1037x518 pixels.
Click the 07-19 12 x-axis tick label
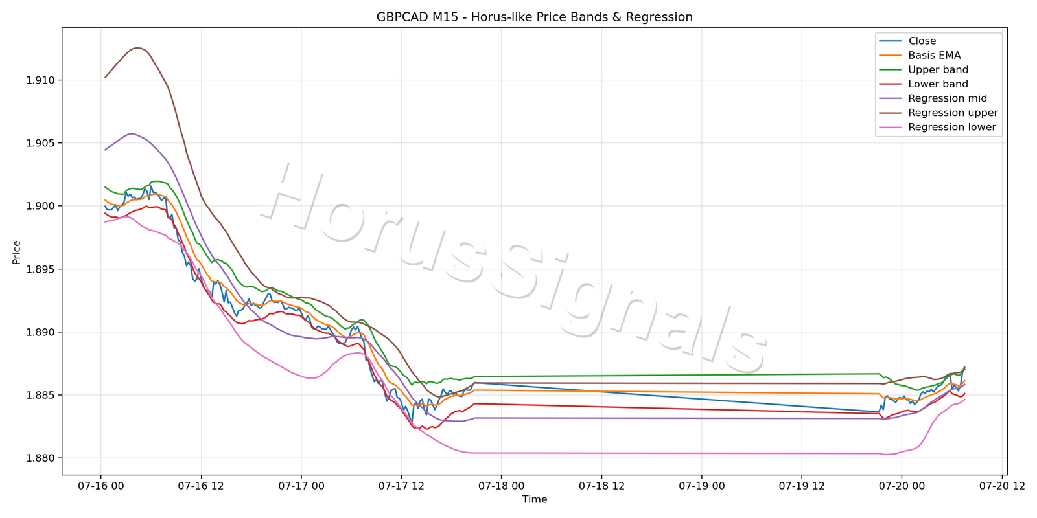pyautogui.click(x=802, y=486)
